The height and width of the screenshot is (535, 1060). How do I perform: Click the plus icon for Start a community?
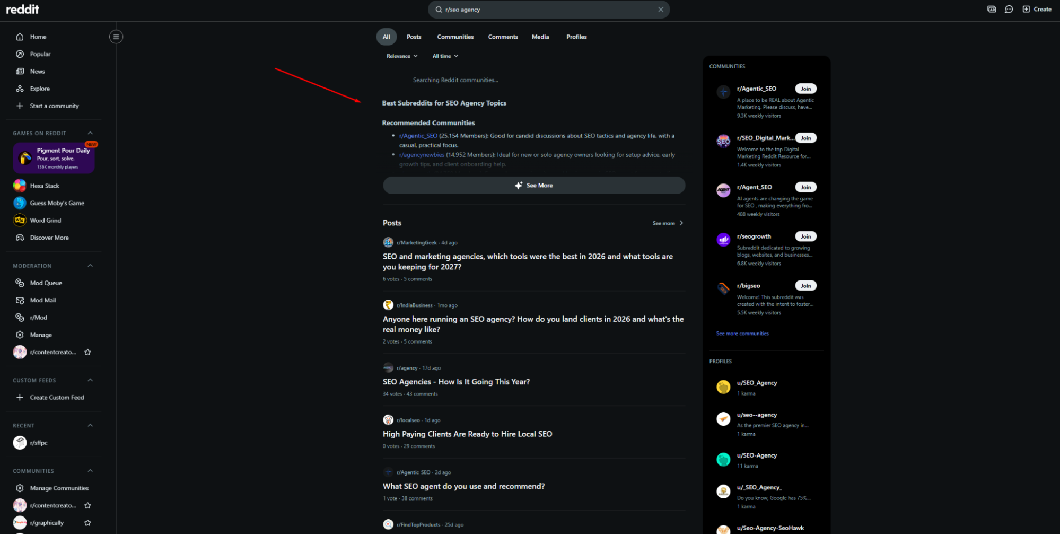tap(20, 106)
